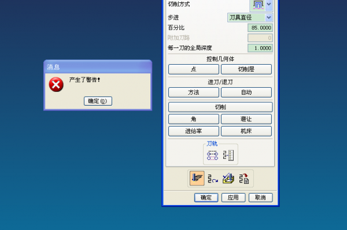Click 确定 (O) in the 消息 dialog
Screen dimensions: 347x230
point(98,101)
